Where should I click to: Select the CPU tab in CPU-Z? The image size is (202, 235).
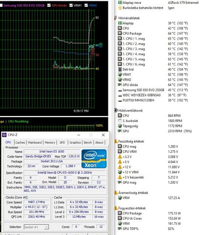(8, 142)
